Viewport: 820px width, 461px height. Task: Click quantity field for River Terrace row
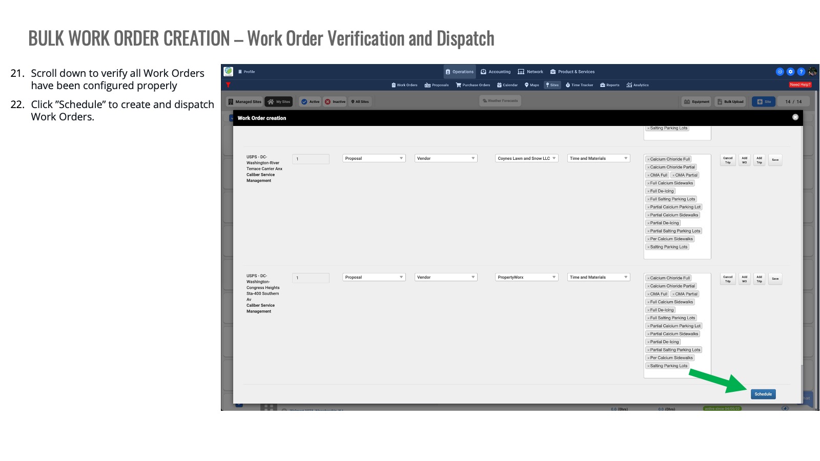pyautogui.click(x=311, y=159)
